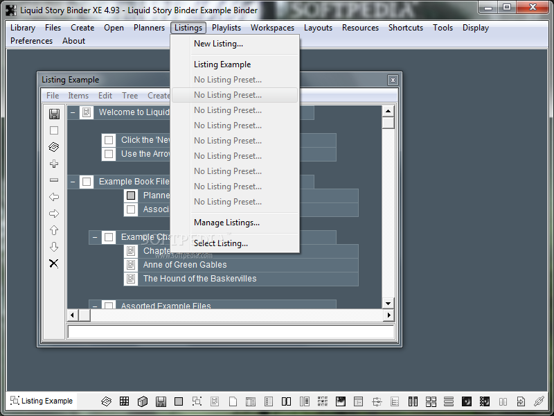This screenshot has width=554, height=416.
Task: Click the minus remove-item icon in Listing sidebar
Action: [x=54, y=180]
